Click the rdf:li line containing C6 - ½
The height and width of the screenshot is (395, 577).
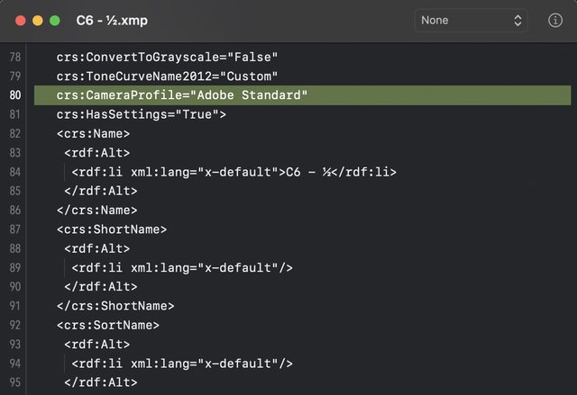coord(234,172)
